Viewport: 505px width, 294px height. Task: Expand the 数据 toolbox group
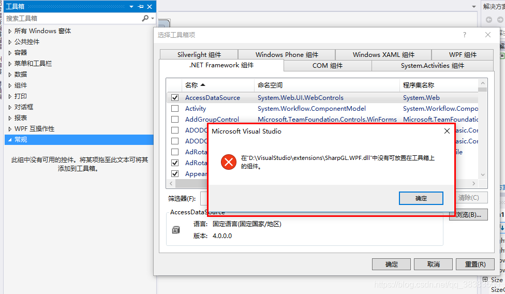(x=10, y=75)
